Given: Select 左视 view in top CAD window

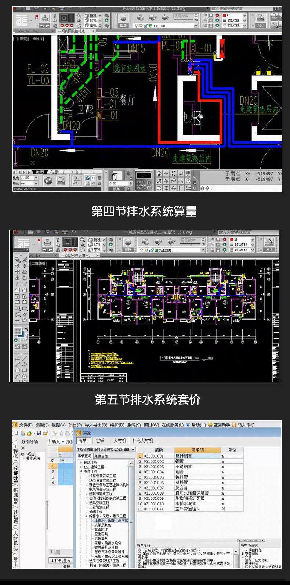Looking at the screenshot, I should [x=90, y=25].
